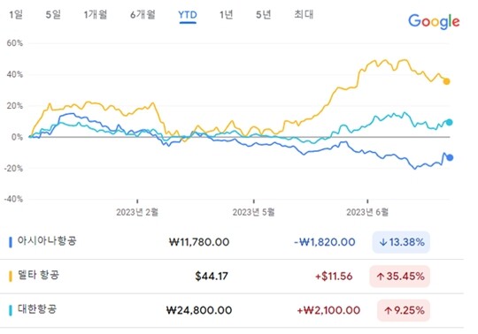Open the 대한항공 stock row

click(x=232, y=310)
